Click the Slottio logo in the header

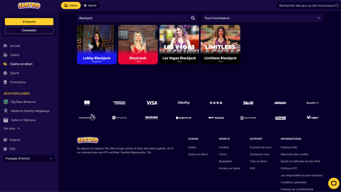click(x=29, y=5)
